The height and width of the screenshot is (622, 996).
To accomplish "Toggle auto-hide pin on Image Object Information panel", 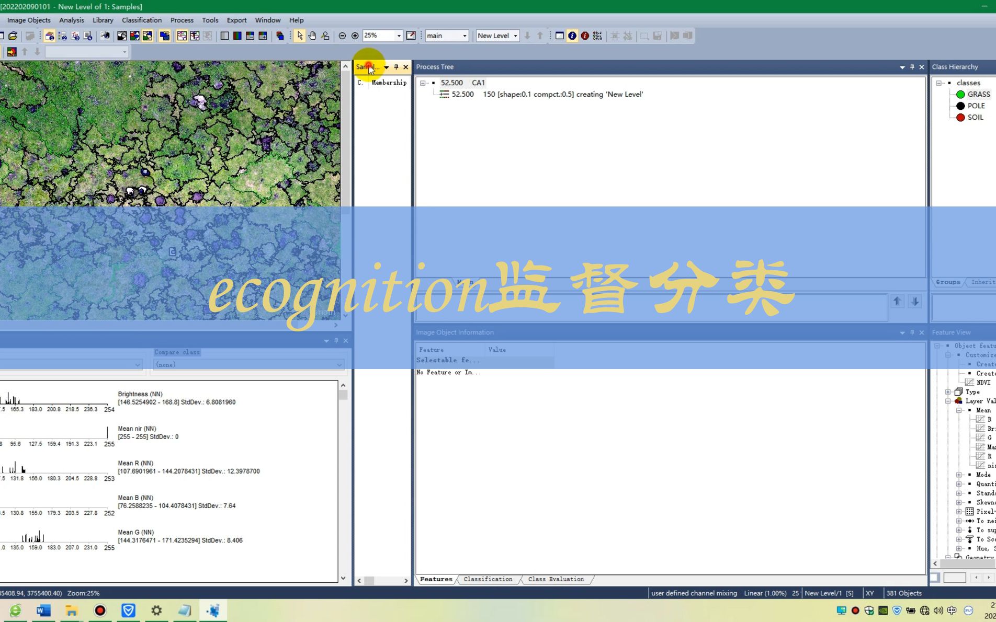I will 912,332.
